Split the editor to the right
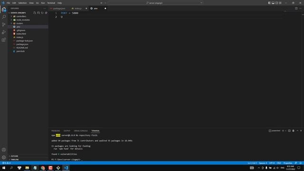This screenshot has width=304, height=171. point(296,9)
